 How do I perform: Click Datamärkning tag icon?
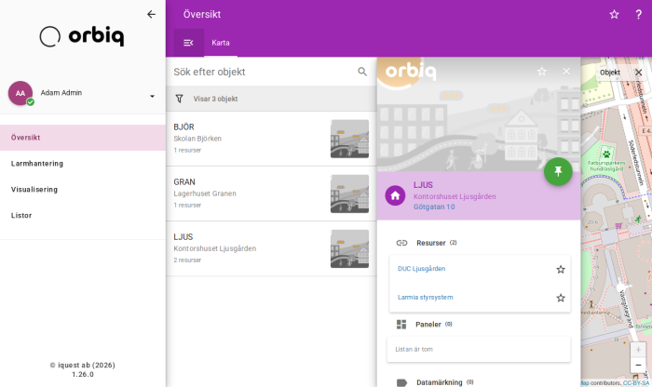pos(401,382)
